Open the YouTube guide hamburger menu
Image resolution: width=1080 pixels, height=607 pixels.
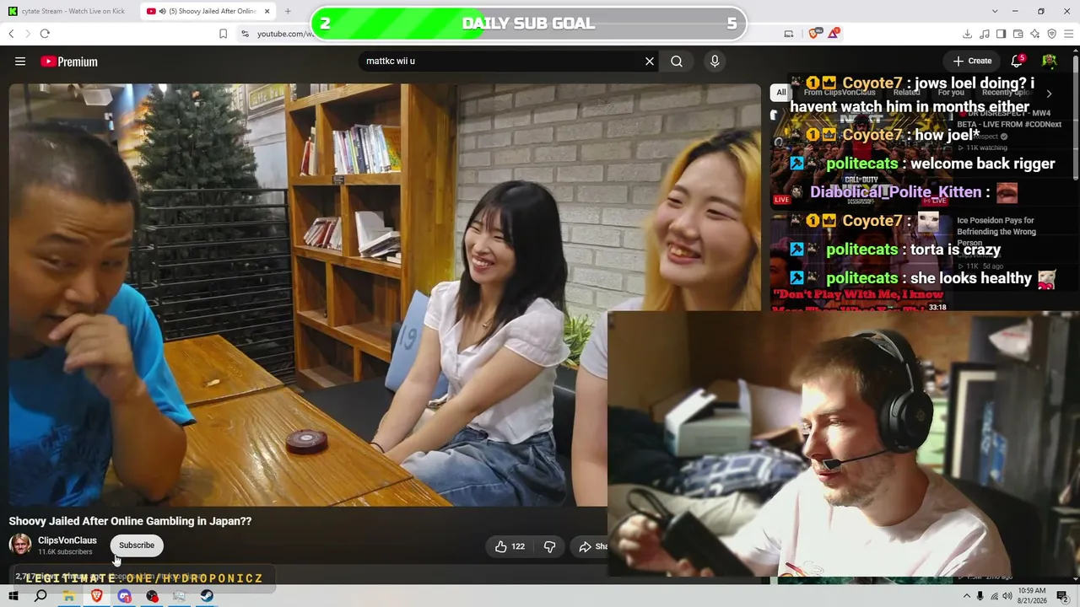coord(20,62)
